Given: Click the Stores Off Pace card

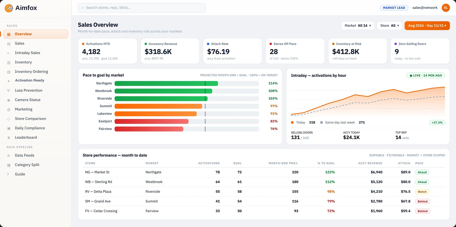Looking at the screenshot, I should pos(295,51).
